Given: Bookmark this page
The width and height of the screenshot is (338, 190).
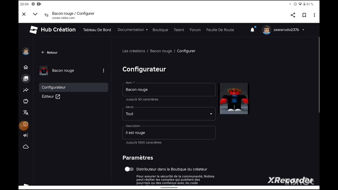Looking at the screenshot, I should (x=304, y=15).
